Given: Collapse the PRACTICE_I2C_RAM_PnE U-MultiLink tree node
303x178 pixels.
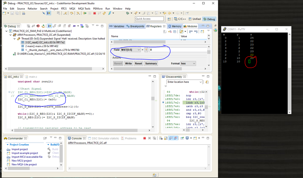Looking at the screenshot, I should 6,31.
